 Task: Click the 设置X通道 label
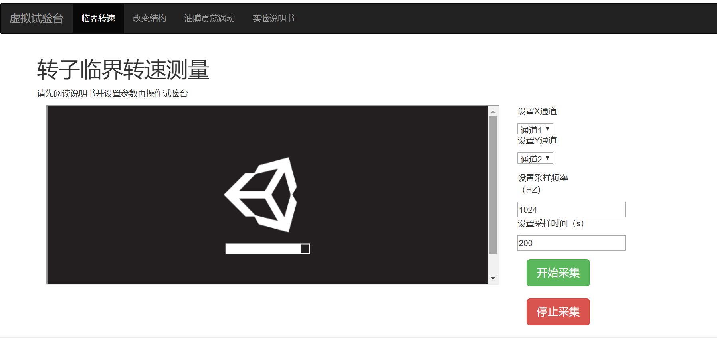pyautogui.click(x=537, y=111)
